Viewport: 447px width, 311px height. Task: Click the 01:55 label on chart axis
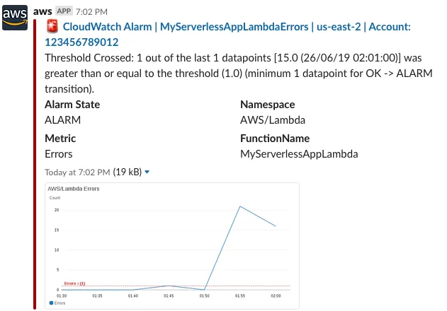pyautogui.click(x=241, y=295)
